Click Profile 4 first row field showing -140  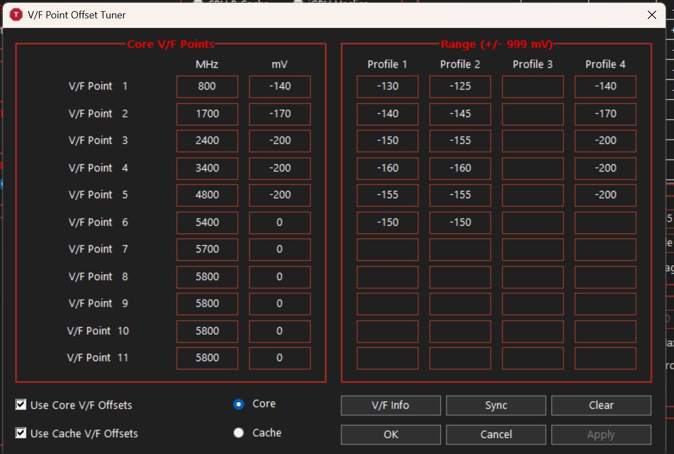coord(605,86)
